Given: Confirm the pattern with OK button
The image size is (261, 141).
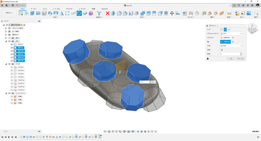Looking at the screenshot, I should pos(231,59).
